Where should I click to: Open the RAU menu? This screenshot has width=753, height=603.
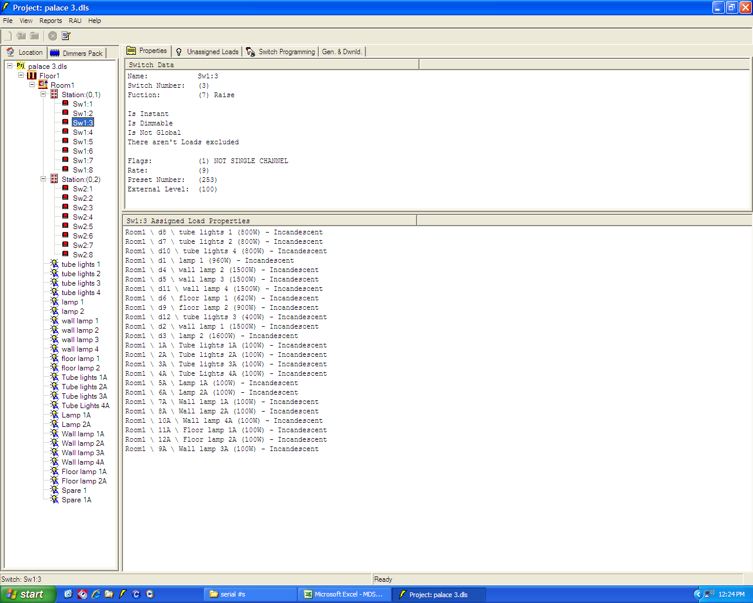[75, 21]
